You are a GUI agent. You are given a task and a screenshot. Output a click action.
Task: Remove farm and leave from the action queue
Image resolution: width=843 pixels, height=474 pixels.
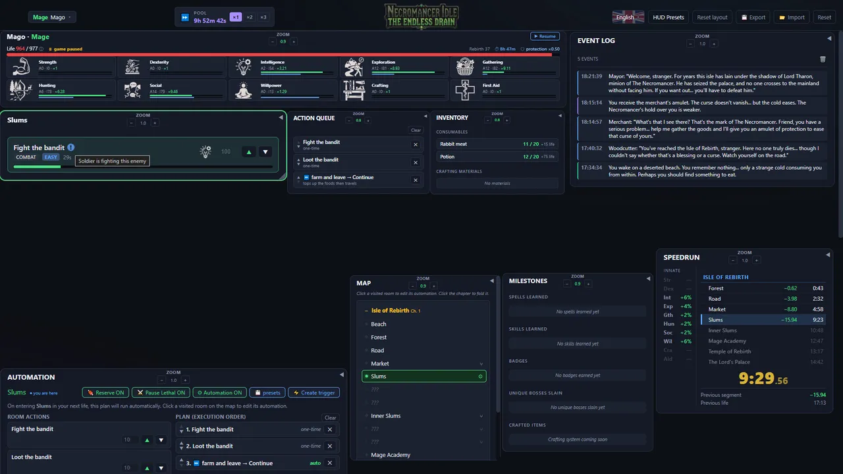click(416, 180)
